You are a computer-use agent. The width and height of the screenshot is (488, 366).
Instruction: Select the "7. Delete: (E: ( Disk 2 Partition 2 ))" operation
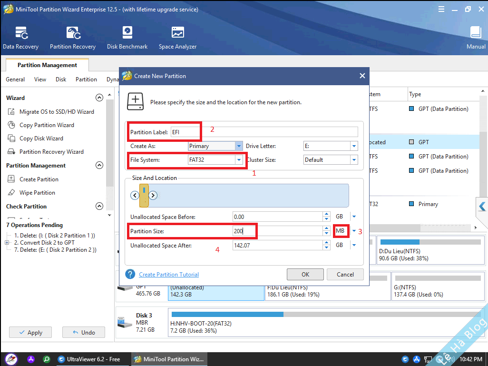[55, 250]
